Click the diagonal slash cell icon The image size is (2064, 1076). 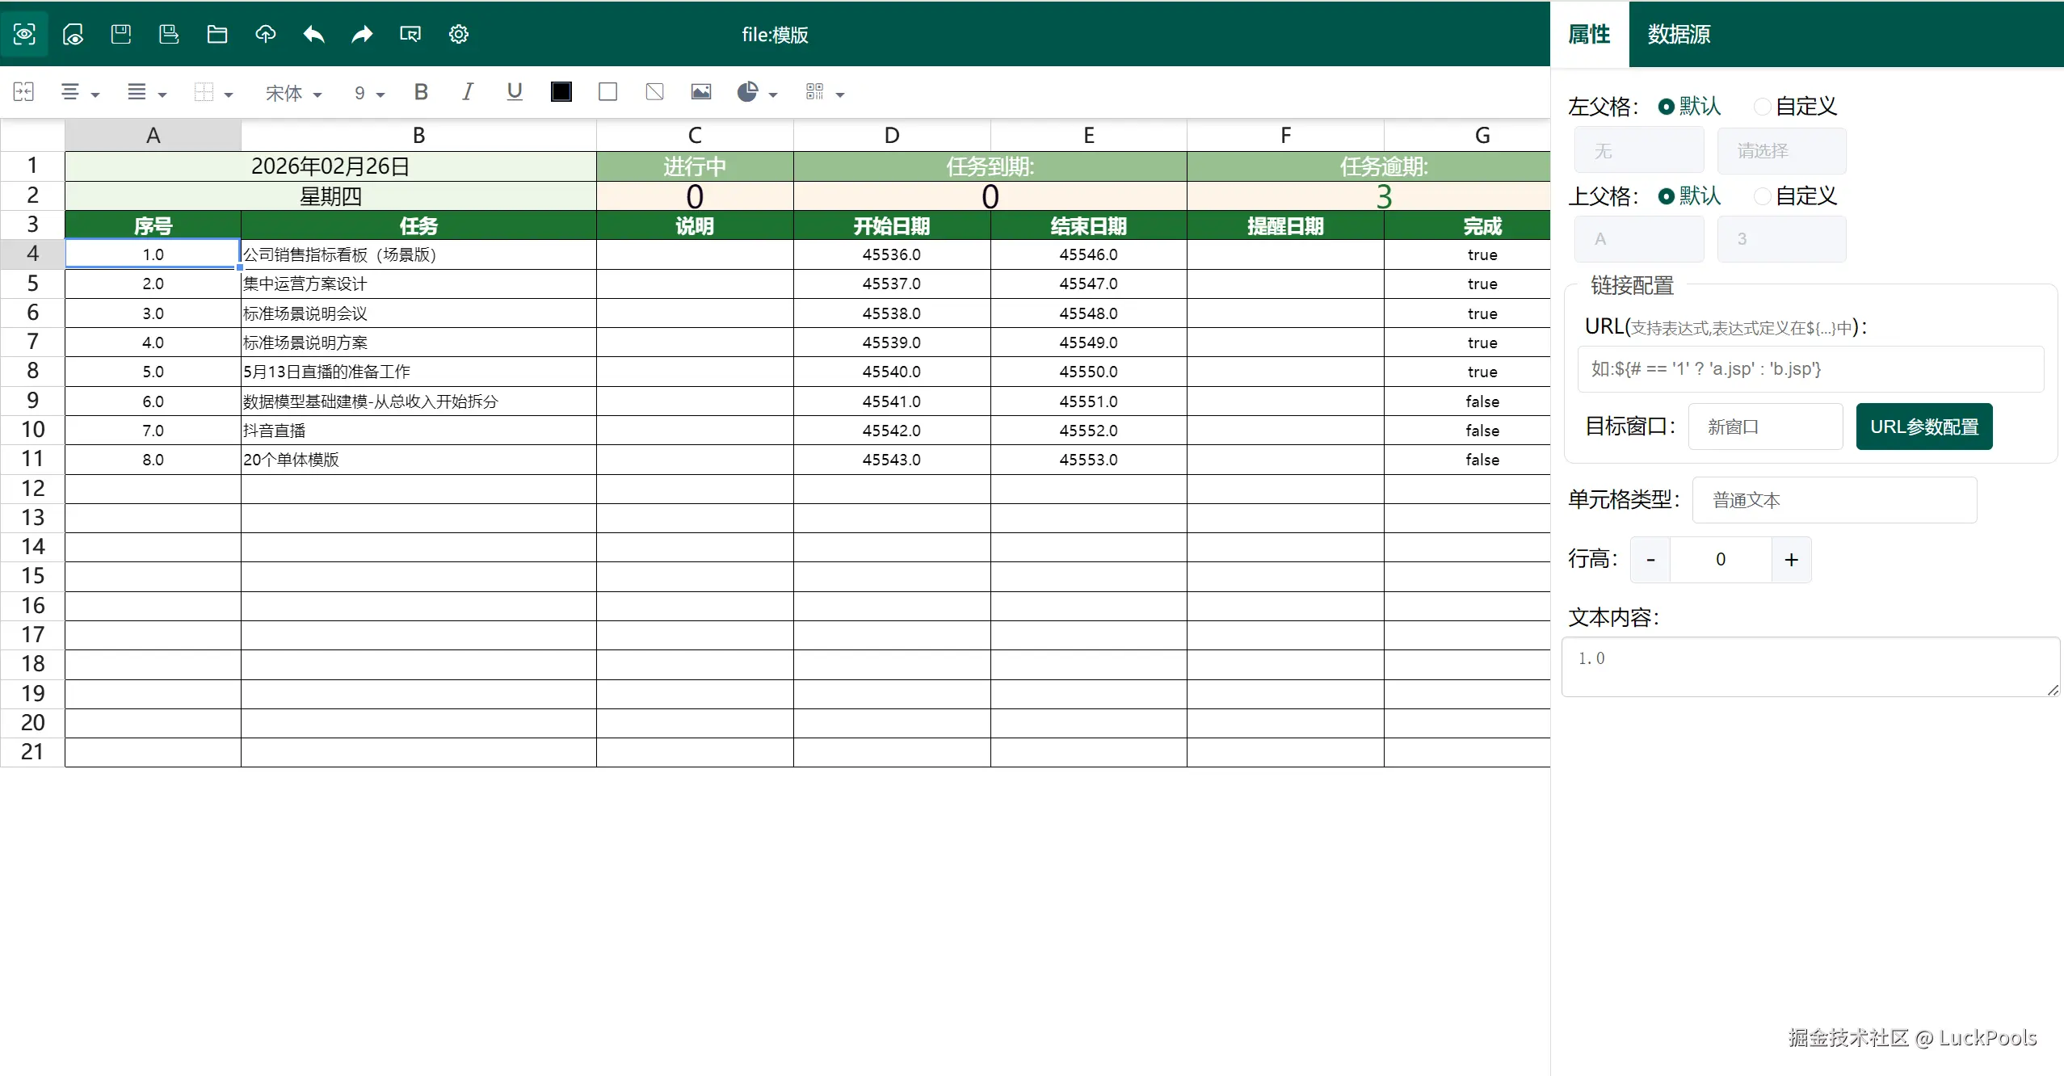click(654, 92)
